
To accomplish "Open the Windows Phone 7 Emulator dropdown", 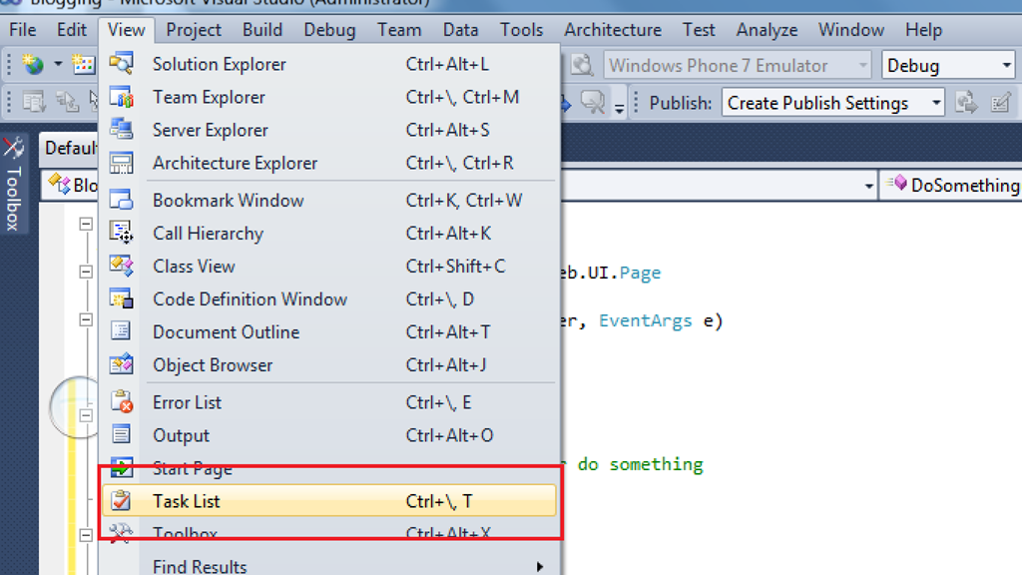I will 738,65.
